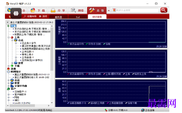Expand the 已上传:0 字节 node
The image size is (182, 113).
16,43
